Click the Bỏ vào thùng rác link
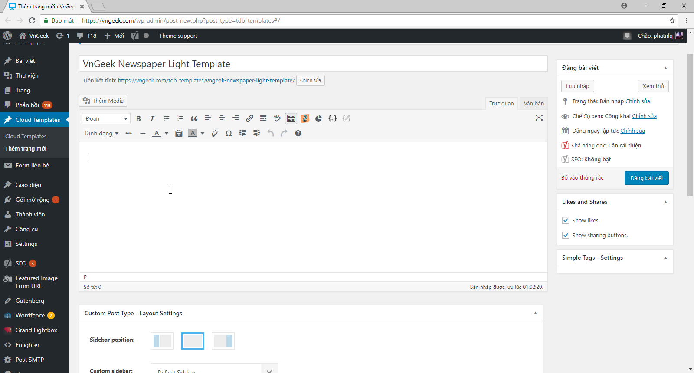Viewport: 694px width, 373px height. (582, 177)
